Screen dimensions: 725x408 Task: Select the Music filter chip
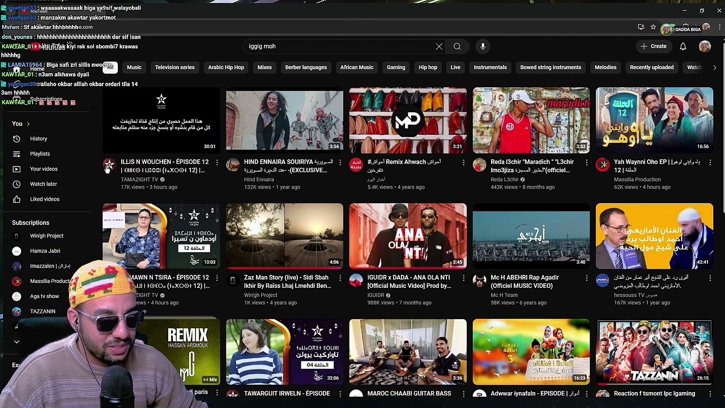134,67
